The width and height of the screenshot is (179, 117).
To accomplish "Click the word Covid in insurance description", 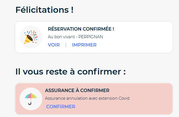I will (124, 98).
